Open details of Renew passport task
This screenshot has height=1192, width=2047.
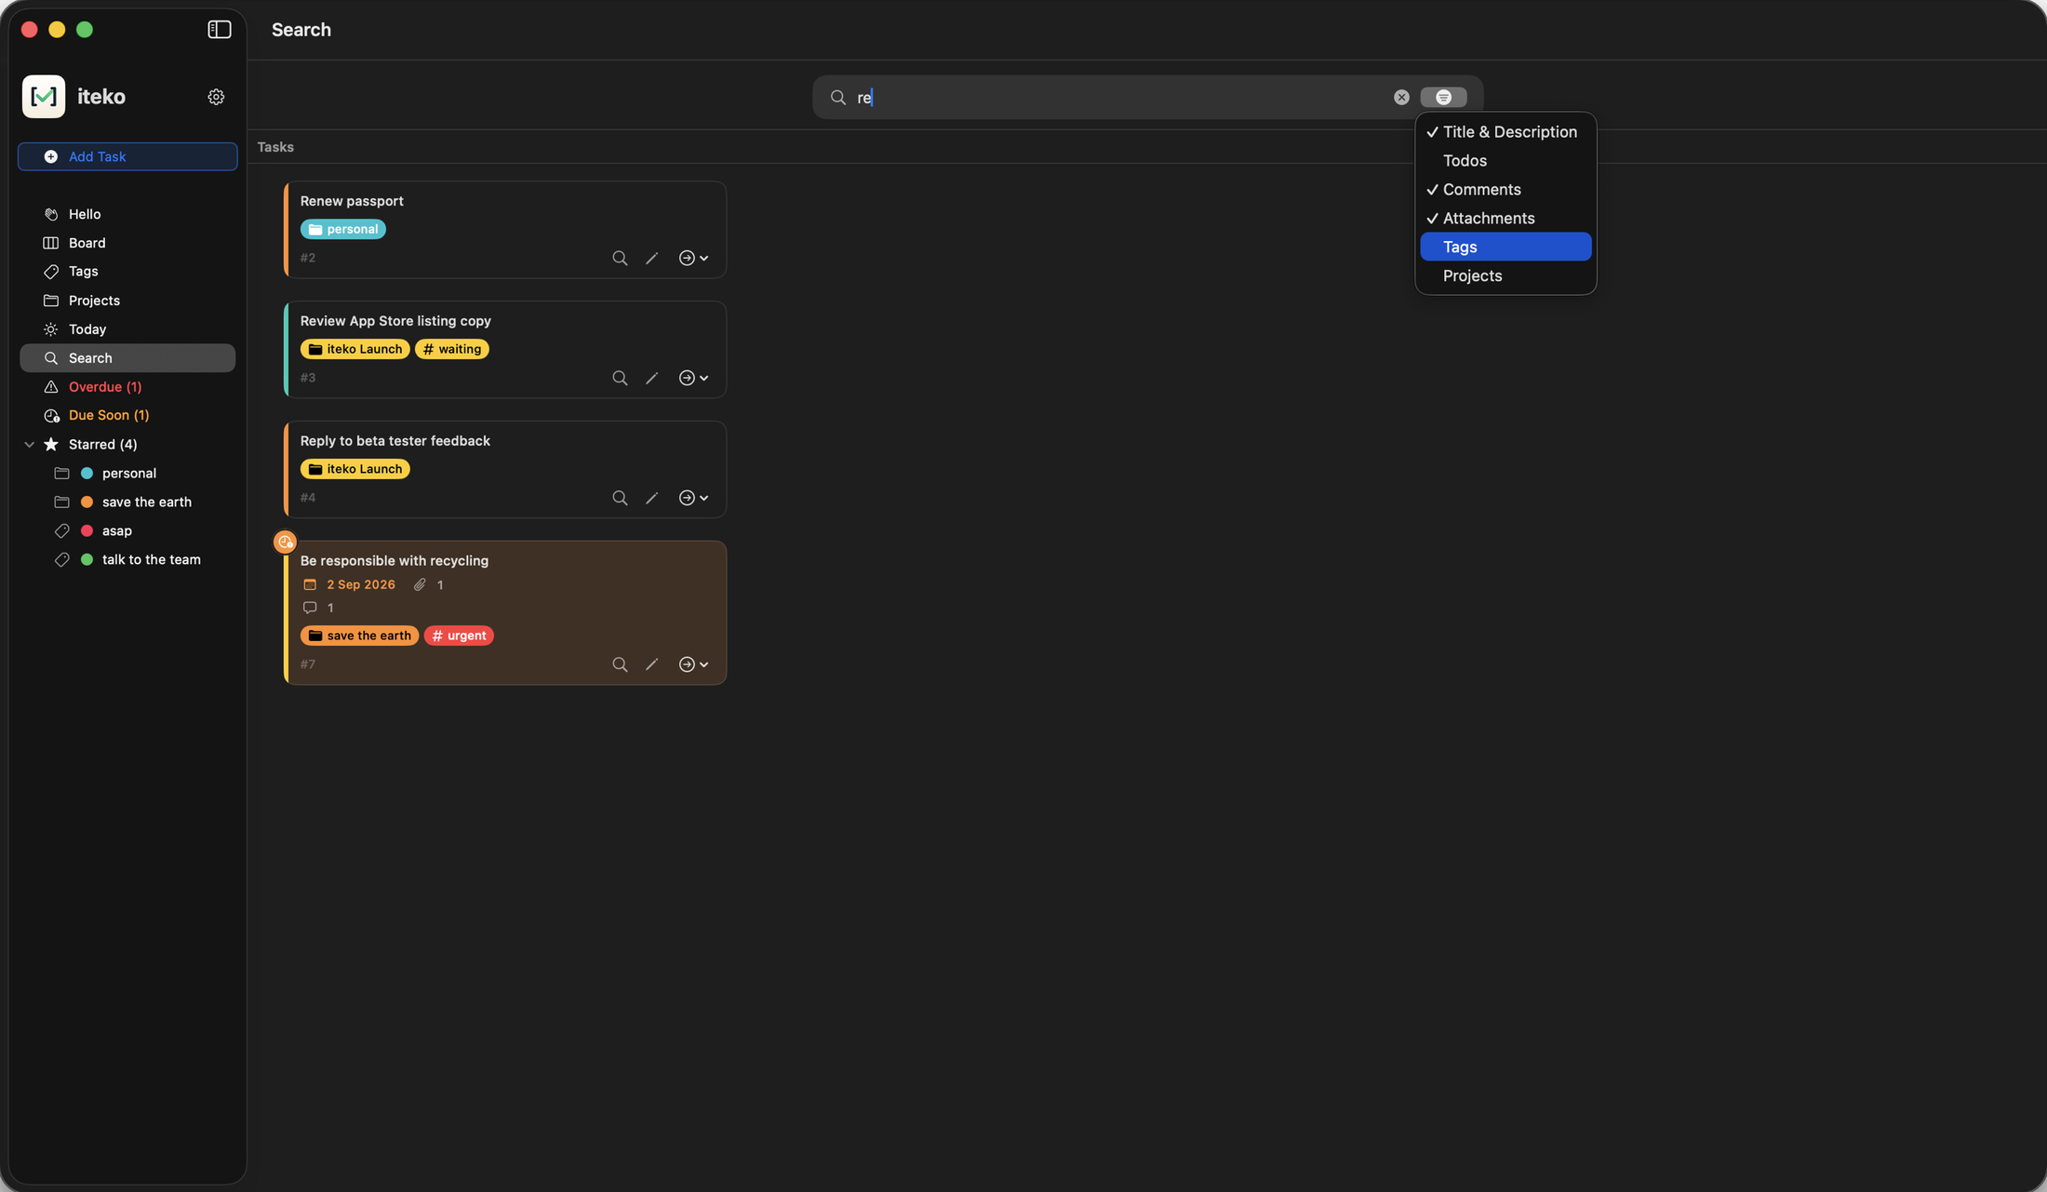tap(620, 258)
